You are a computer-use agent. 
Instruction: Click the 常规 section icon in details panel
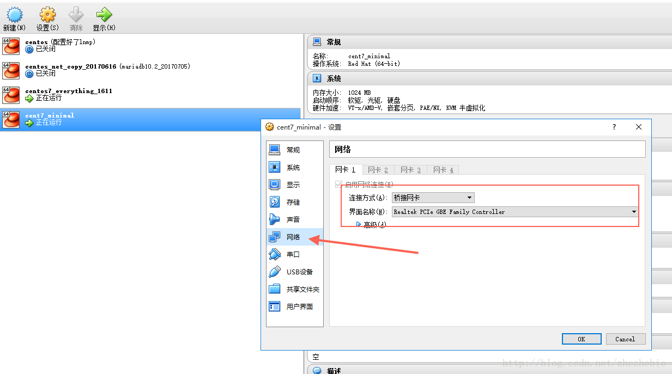click(x=317, y=42)
